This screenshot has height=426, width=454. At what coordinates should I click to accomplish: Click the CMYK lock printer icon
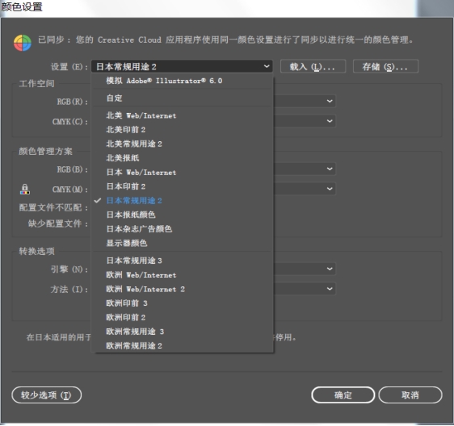[24, 190]
